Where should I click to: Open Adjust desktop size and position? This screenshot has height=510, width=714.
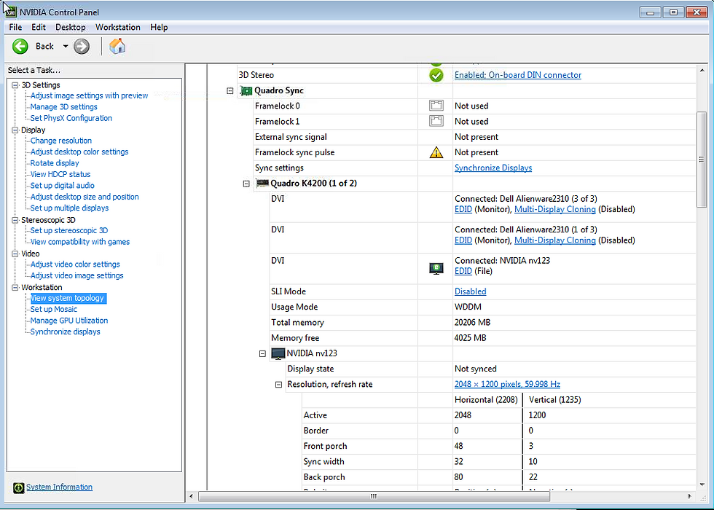point(85,197)
